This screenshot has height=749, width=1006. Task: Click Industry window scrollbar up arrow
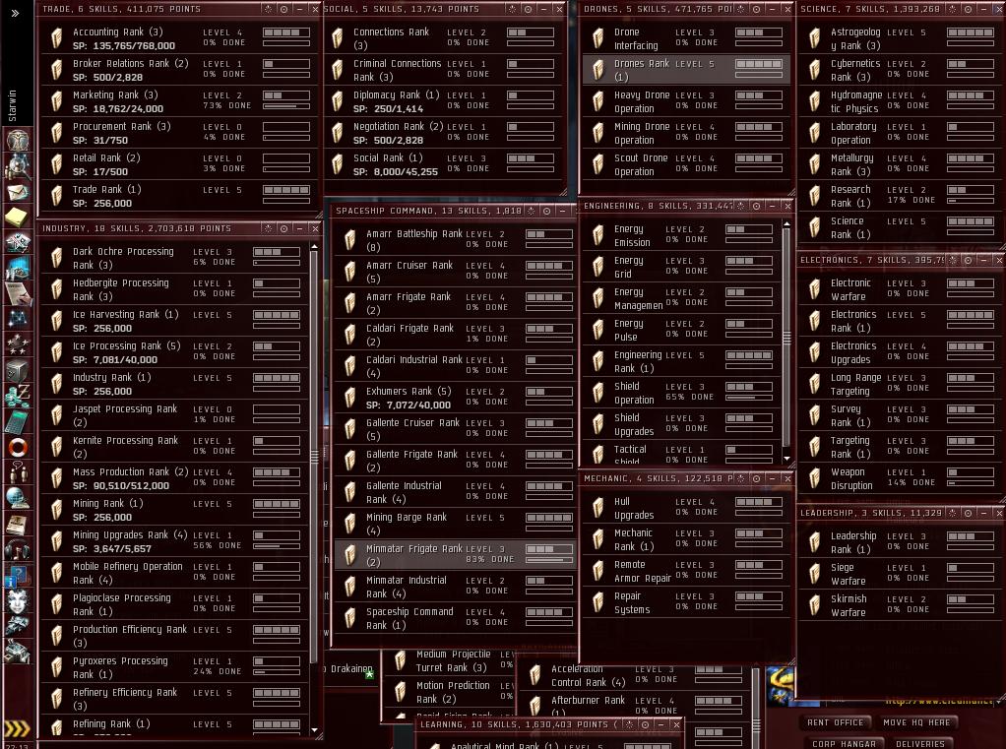click(314, 246)
